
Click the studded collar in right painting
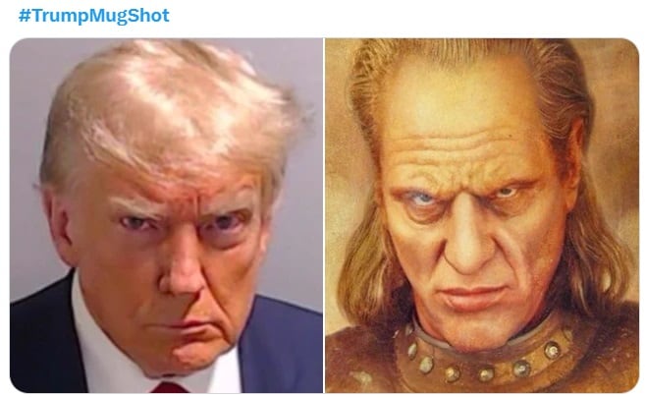pos(485,358)
